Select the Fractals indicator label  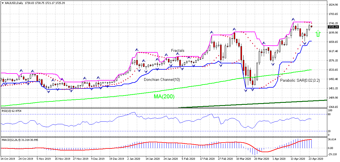click(x=177, y=51)
